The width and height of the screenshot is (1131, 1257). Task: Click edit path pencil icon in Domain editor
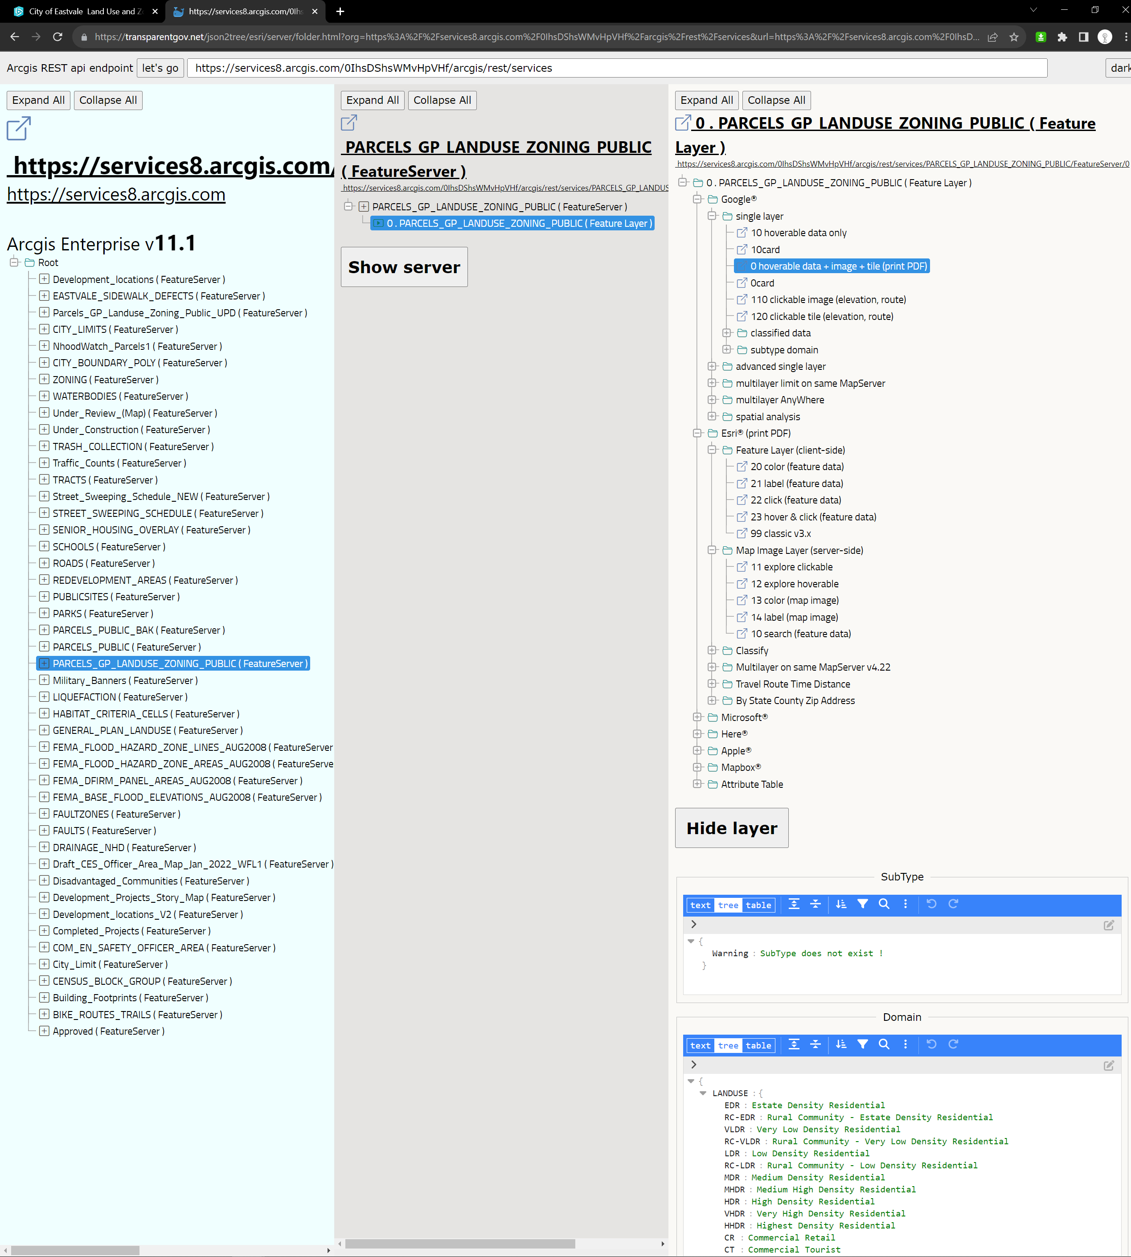(x=1109, y=1066)
